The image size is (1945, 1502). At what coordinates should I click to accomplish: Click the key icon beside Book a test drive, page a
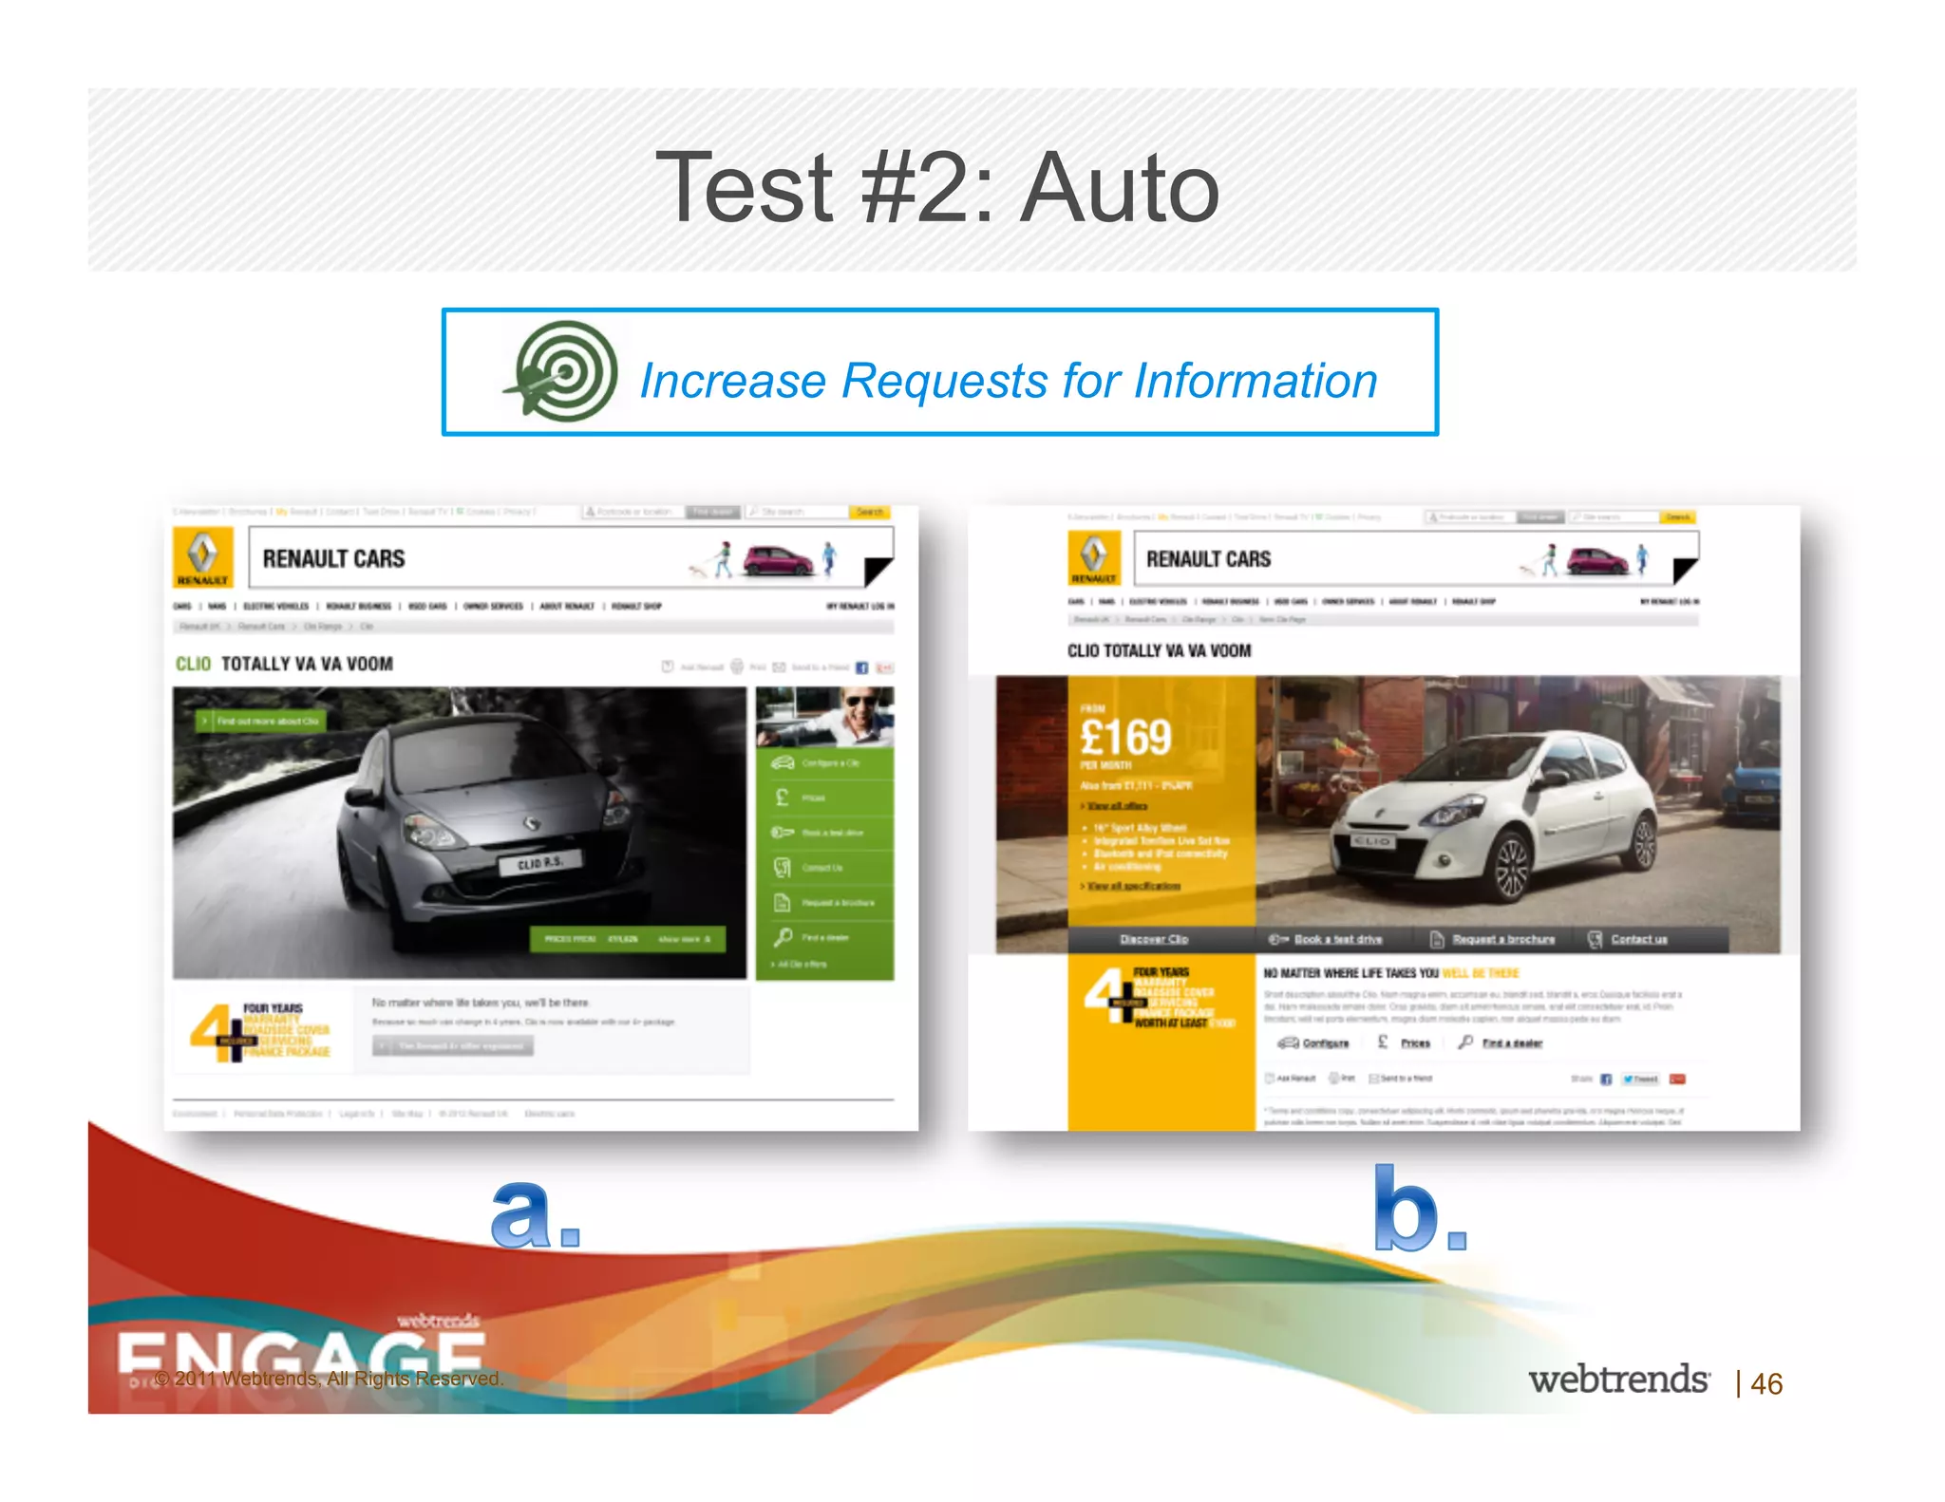pyautogui.click(x=783, y=833)
